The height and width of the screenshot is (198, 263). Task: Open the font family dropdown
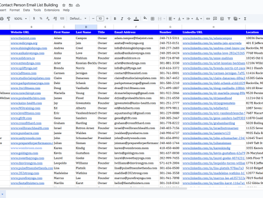[x=78, y=18]
